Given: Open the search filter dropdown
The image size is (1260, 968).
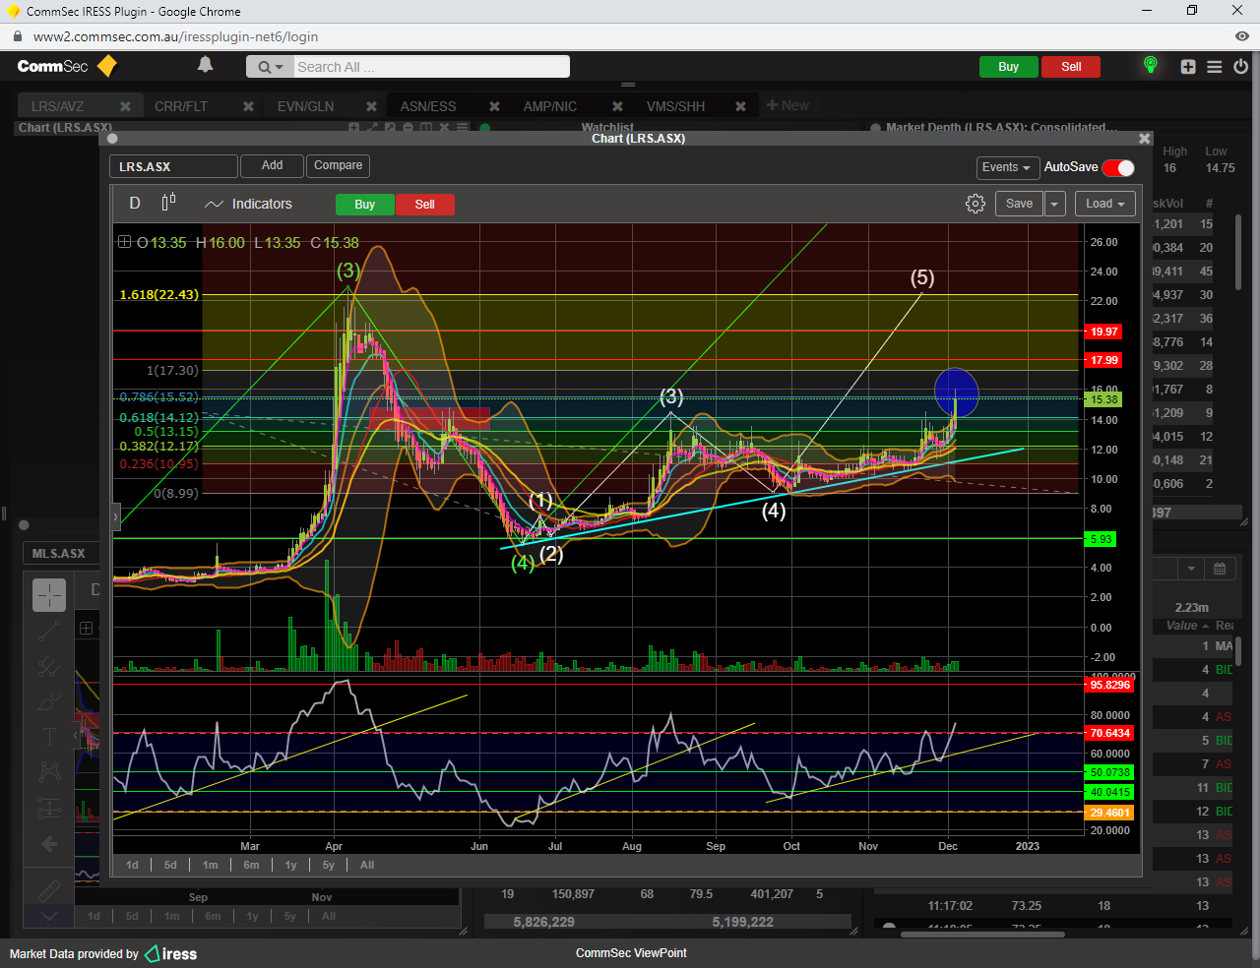Looking at the screenshot, I should click(x=270, y=67).
